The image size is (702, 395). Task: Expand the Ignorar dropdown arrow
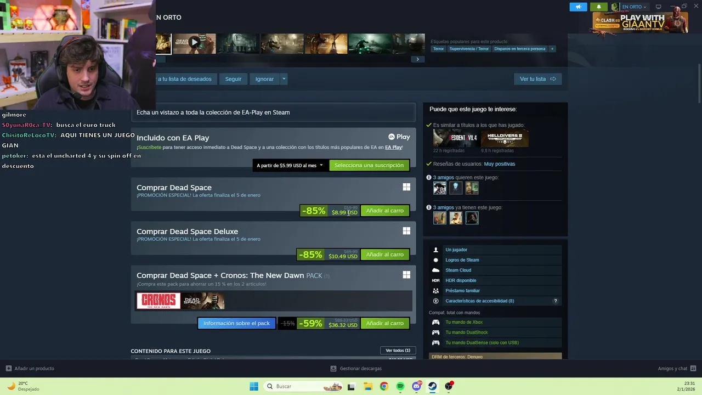[x=284, y=79]
